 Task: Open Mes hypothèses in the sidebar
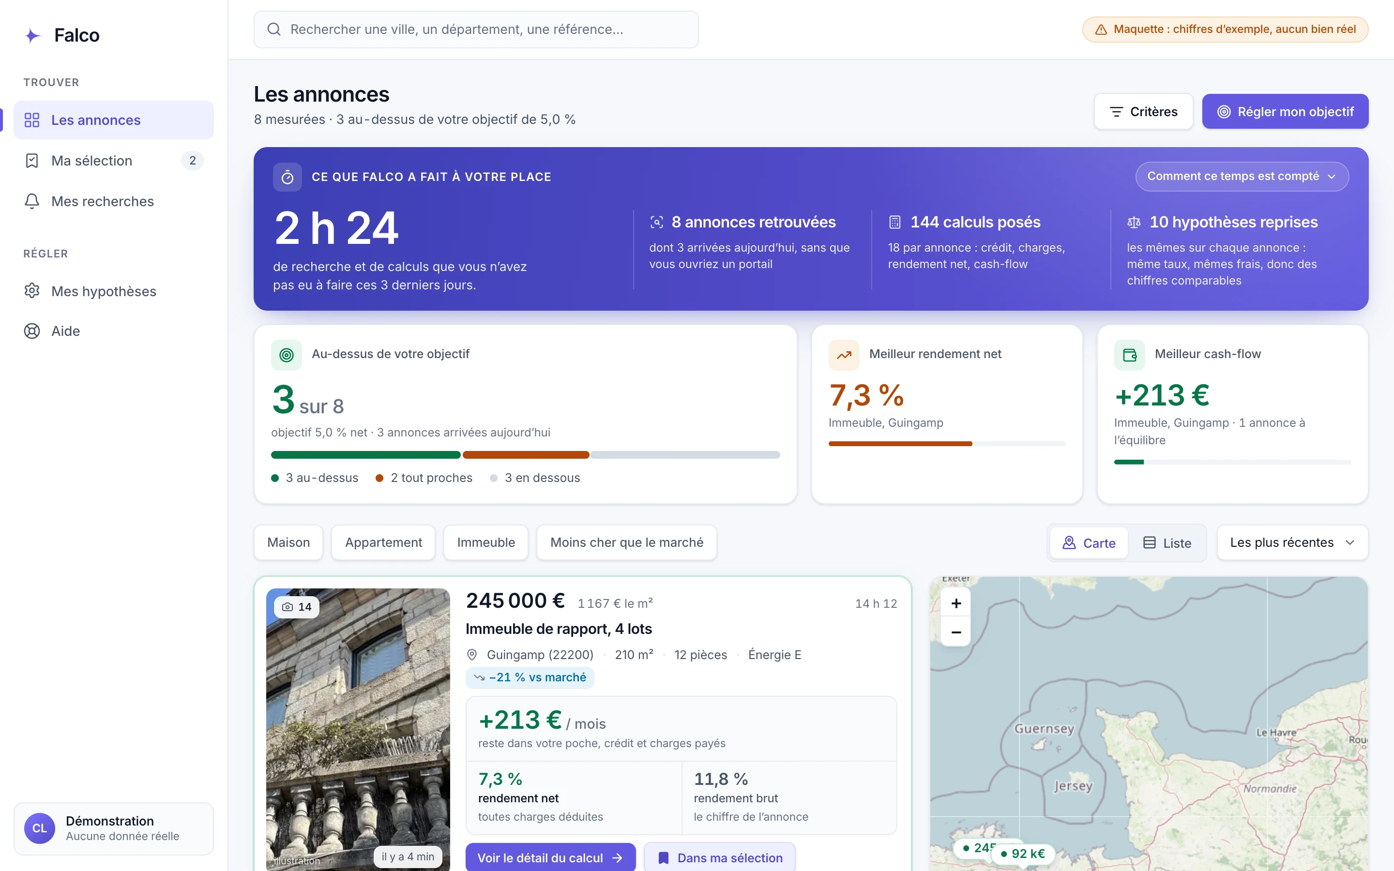pos(113,291)
